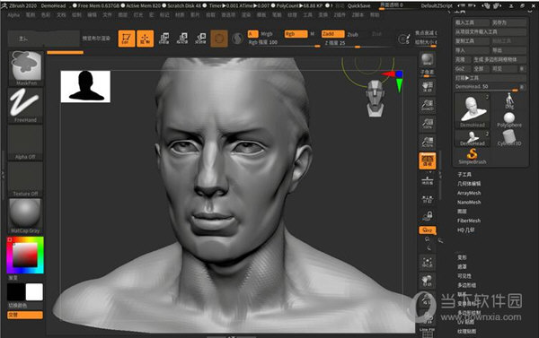Viewport: 539px width, 338px height.
Task: Open the Alpha menu
Action: (x=13, y=15)
